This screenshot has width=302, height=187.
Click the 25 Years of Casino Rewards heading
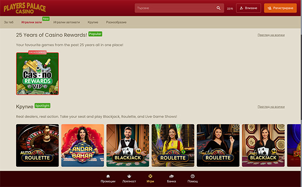[51, 35]
